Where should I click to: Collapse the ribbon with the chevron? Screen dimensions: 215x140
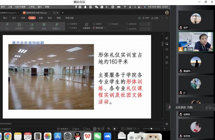pyautogui.click(x=167, y=18)
